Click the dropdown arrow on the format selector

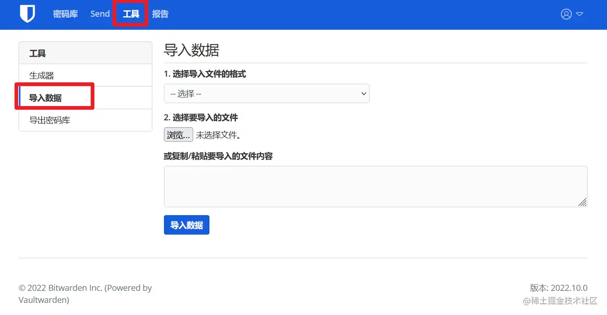pos(364,93)
